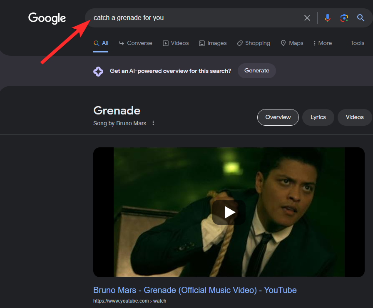Open the Maps search tab

coord(292,43)
